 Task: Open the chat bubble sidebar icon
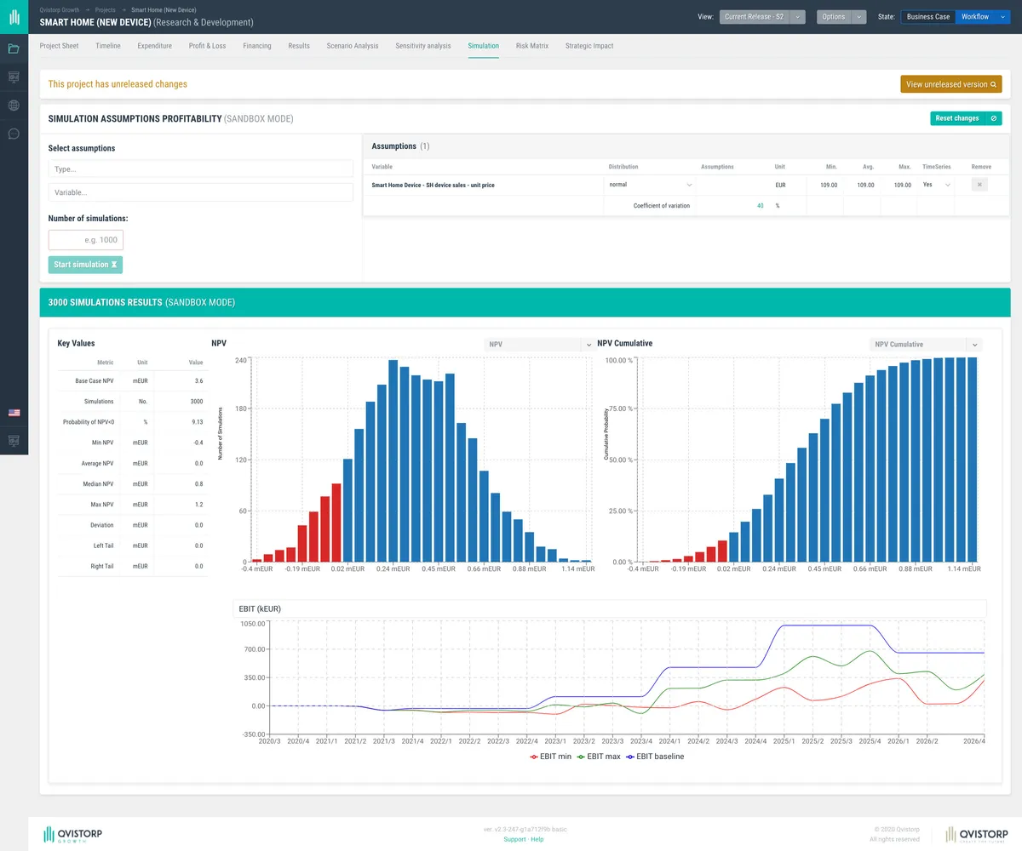[x=14, y=134]
